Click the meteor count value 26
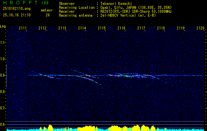Image resolution: width=207 pixels, height=131 pixels. 48,15
